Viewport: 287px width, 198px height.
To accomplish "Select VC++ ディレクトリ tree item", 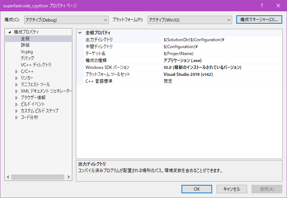I will [x=36, y=65].
